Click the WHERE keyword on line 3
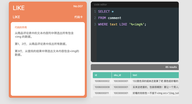 [103, 24]
